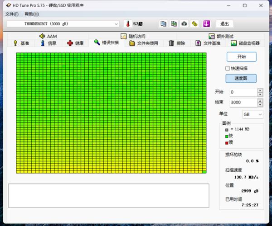Click the thermometer temperature icon
Image resolution: width=272 pixels, height=226 pixels.
pyautogui.click(x=128, y=24)
